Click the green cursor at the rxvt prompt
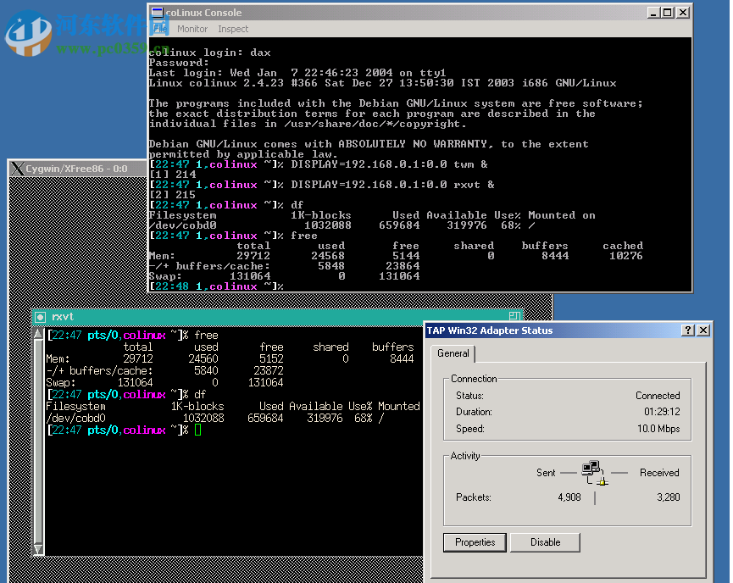 pos(197,430)
